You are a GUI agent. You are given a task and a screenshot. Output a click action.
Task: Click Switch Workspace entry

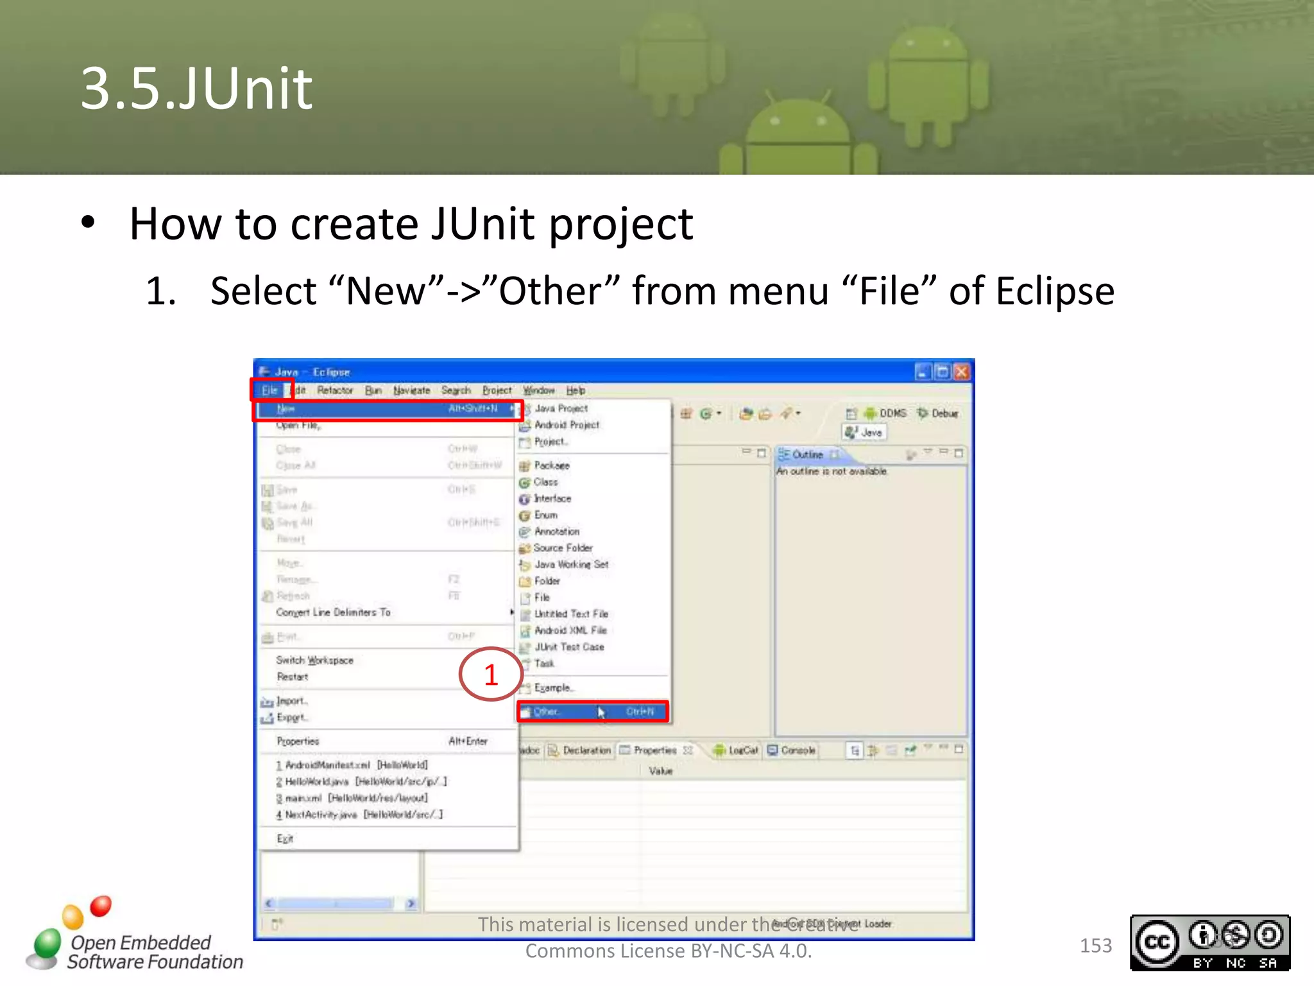[388, 660]
